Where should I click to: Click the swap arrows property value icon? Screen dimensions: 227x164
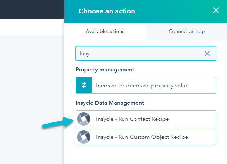[84, 85]
